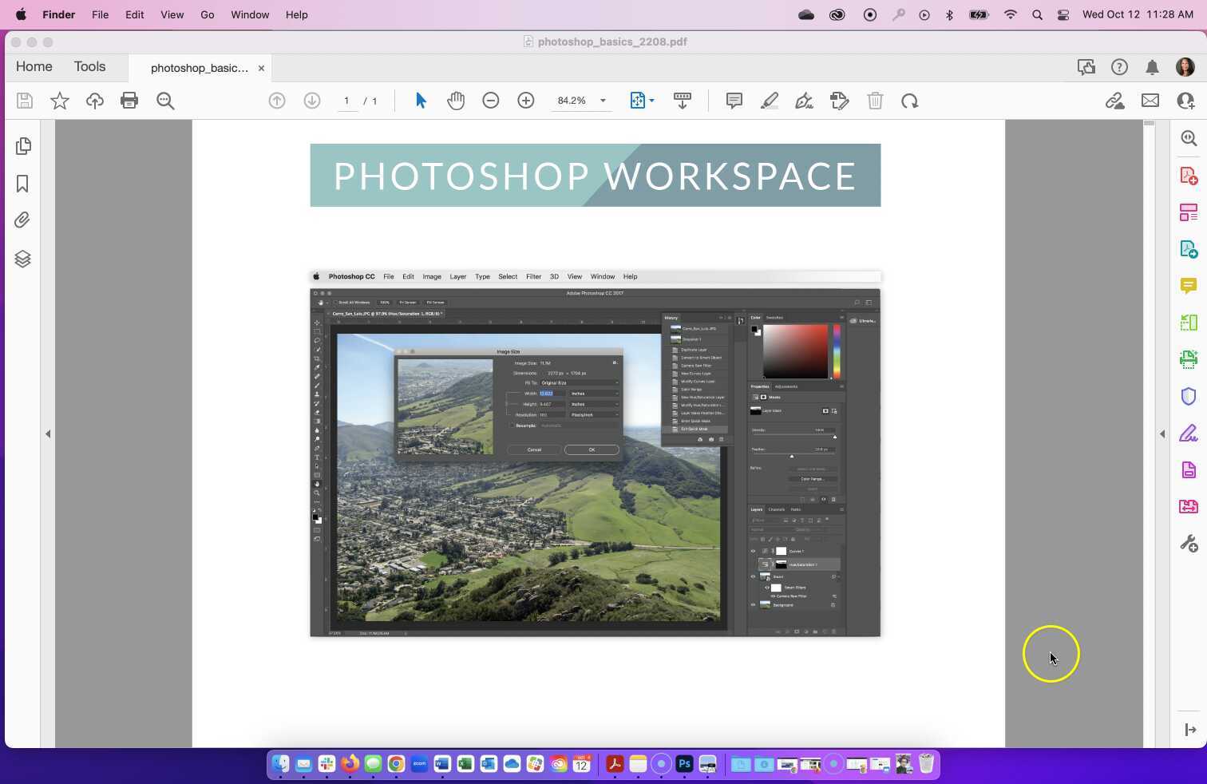Add a sticky note comment from toolbar

(734, 101)
